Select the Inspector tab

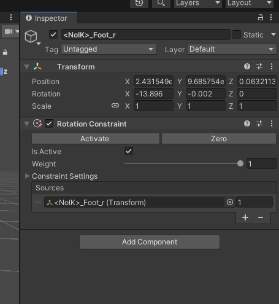click(48, 18)
